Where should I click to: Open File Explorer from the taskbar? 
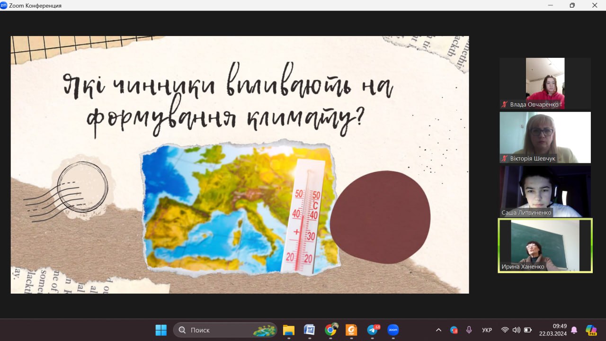click(288, 330)
